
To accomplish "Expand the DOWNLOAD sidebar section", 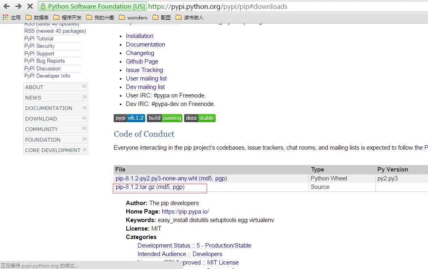I will (56, 119).
